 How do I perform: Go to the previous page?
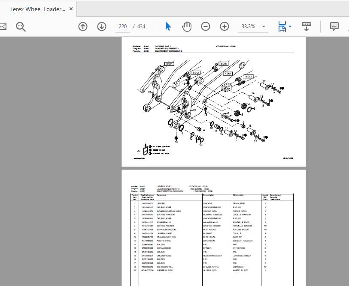click(x=82, y=26)
